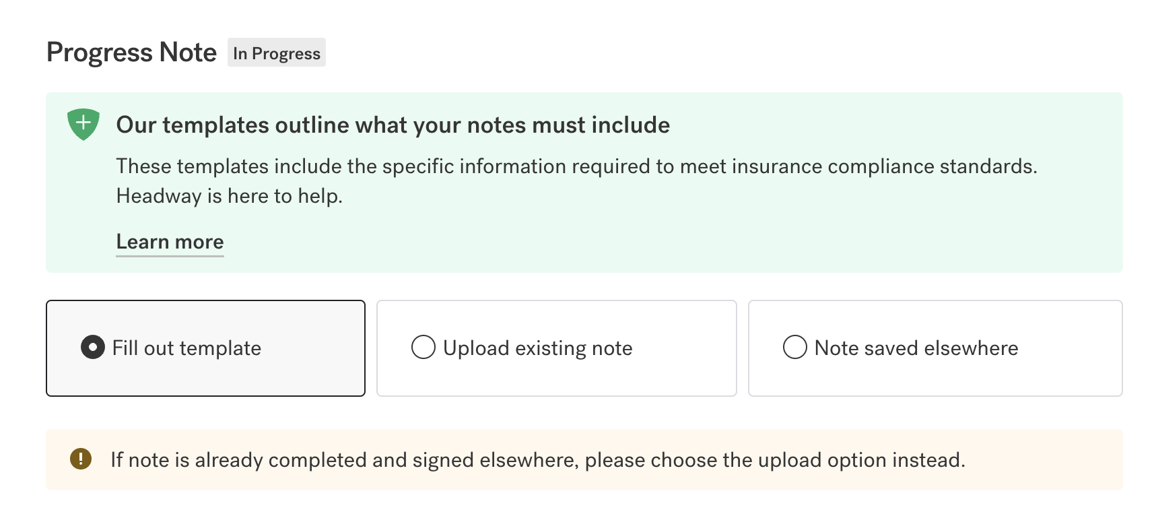Click the "Note saved elsewhere" label text

pos(916,348)
